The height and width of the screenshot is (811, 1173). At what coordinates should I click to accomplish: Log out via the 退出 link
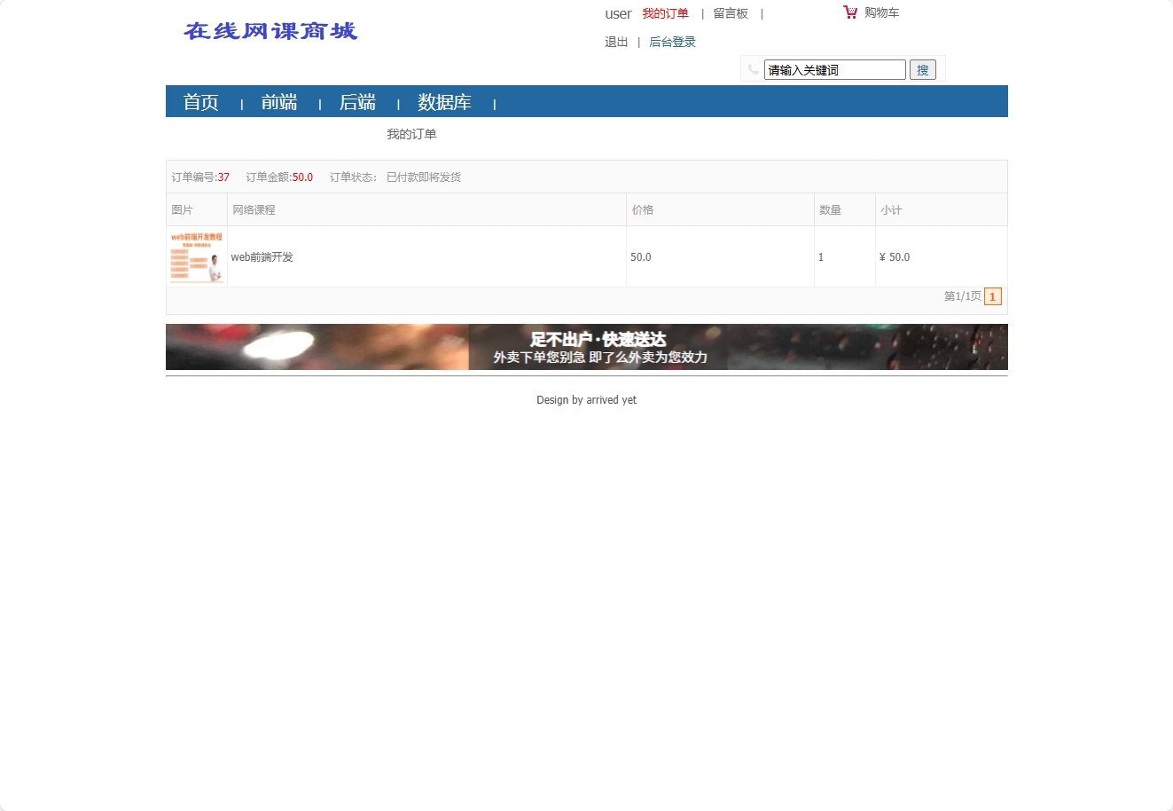[615, 42]
